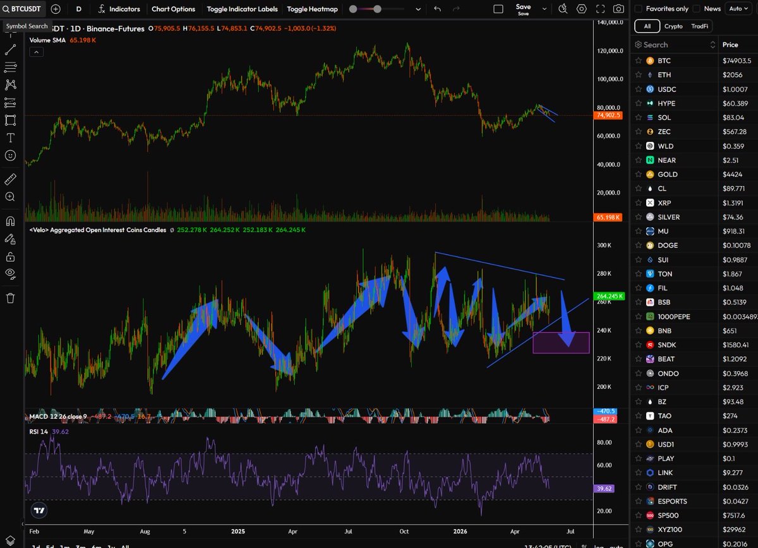Star the GOLD row as favorite
The width and height of the screenshot is (758, 548).
639,174
